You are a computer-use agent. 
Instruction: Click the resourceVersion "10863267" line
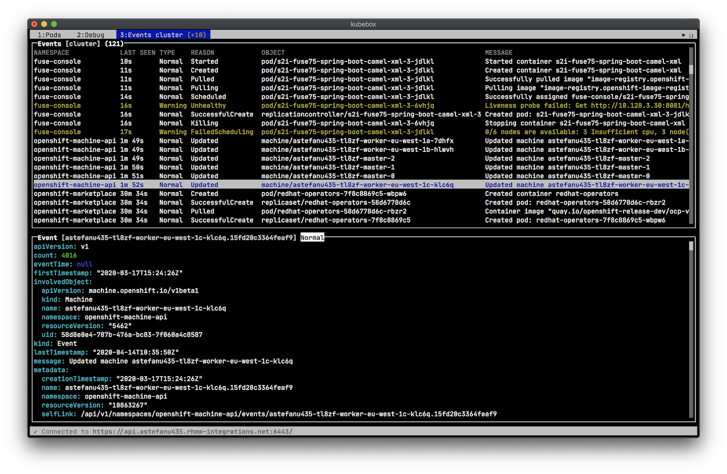pos(94,406)
